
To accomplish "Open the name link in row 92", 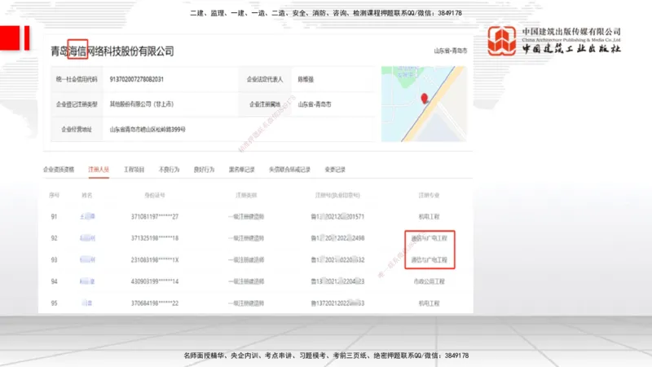I will tap(87, 238).
